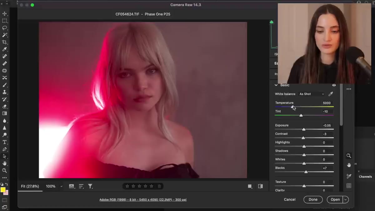Collapse the Basic panel chevron
Image resolution: width=375 pixels, height=211 pixels.
[x=276, y=85]
